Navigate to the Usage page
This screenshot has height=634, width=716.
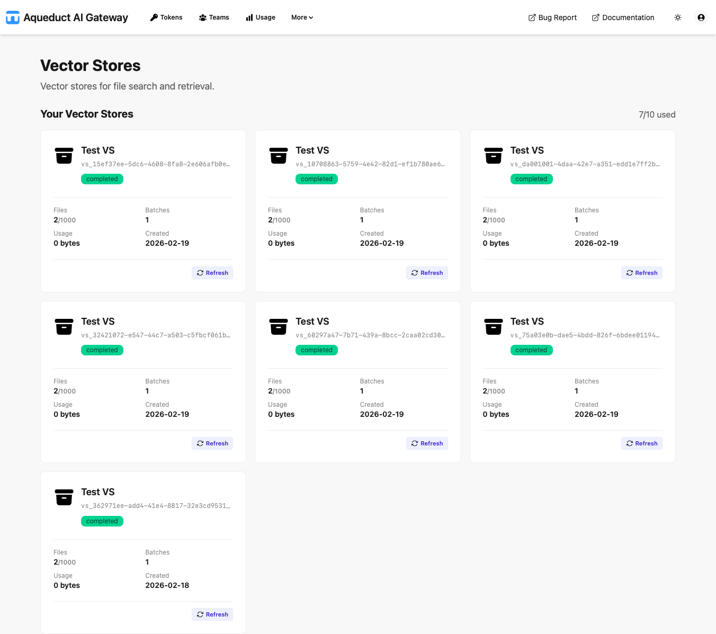(260, 17)
